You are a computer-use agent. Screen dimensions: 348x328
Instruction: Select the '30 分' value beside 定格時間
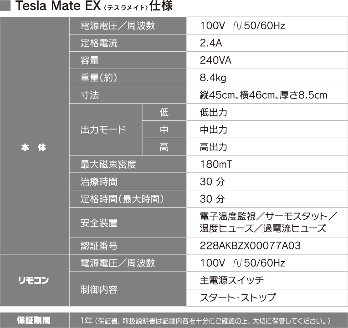(212, 199)
